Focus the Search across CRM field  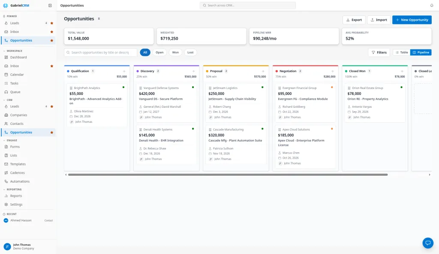(x=247, y=5)
